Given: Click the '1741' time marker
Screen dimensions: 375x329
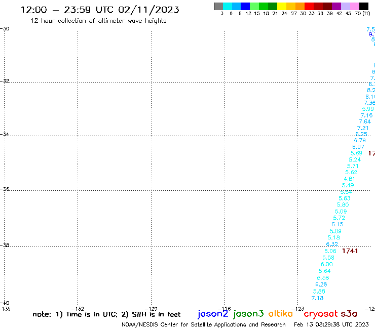Looking at the screenshot, I should [350, 251].
